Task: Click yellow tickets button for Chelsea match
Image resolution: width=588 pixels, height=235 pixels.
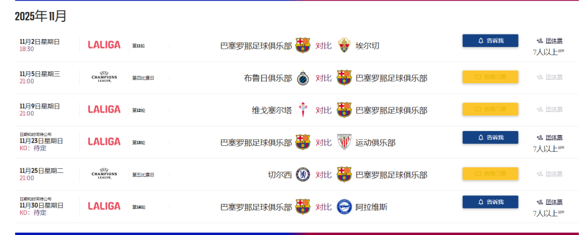Action: tap(490, 174)
